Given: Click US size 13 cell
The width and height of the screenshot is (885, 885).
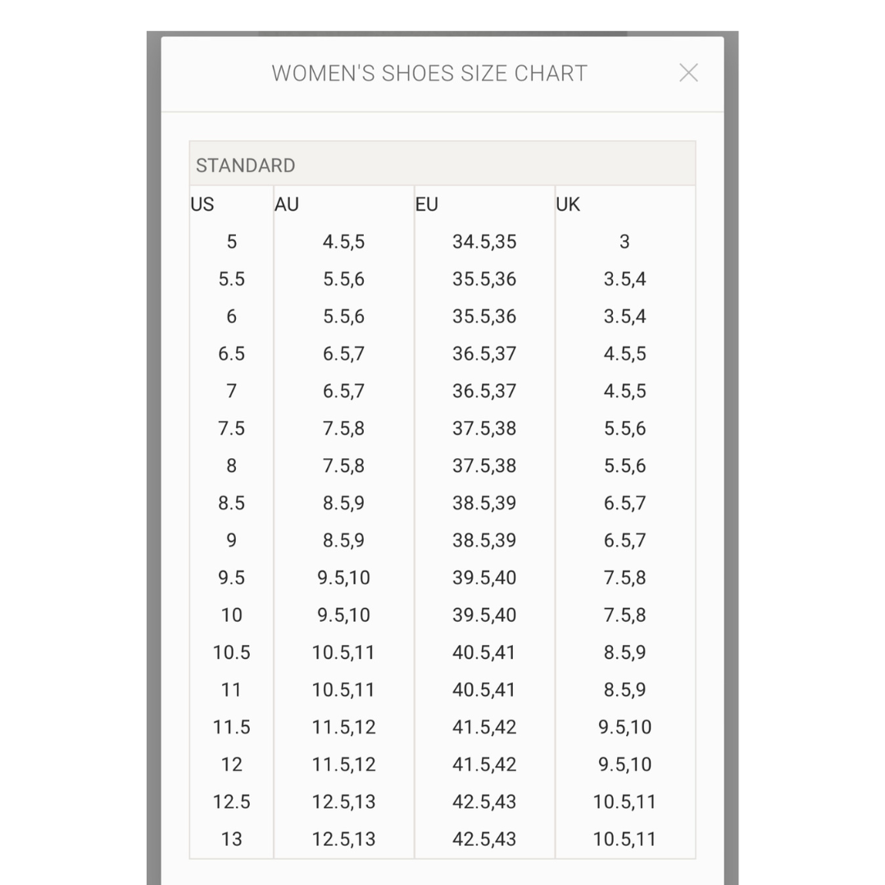Looking at the screenshot, I should point(232,839).
